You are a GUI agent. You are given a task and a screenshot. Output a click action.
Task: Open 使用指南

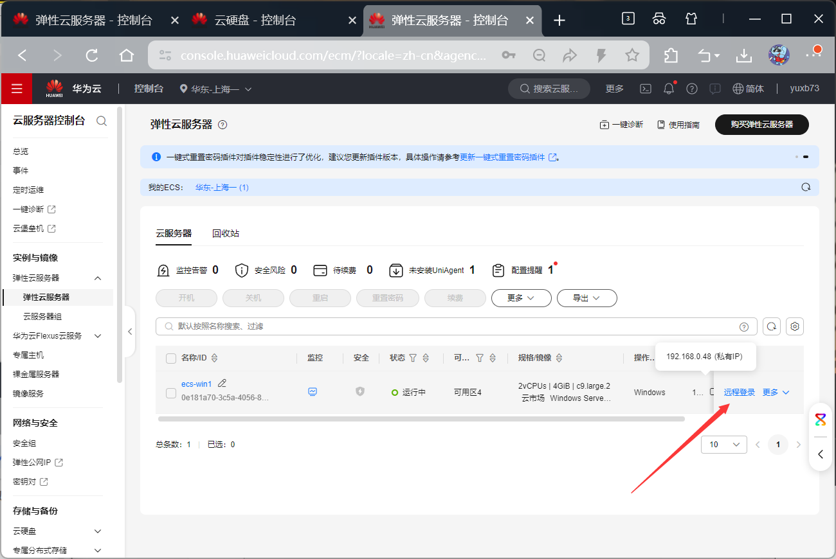pos(678,125)
